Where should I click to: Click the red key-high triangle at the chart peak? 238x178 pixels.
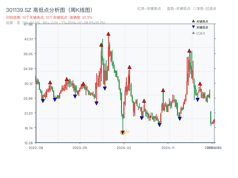108,34
